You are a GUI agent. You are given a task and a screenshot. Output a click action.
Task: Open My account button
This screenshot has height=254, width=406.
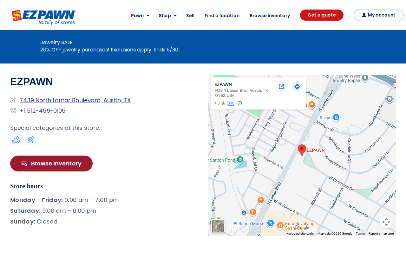click(x=378, y=15)
